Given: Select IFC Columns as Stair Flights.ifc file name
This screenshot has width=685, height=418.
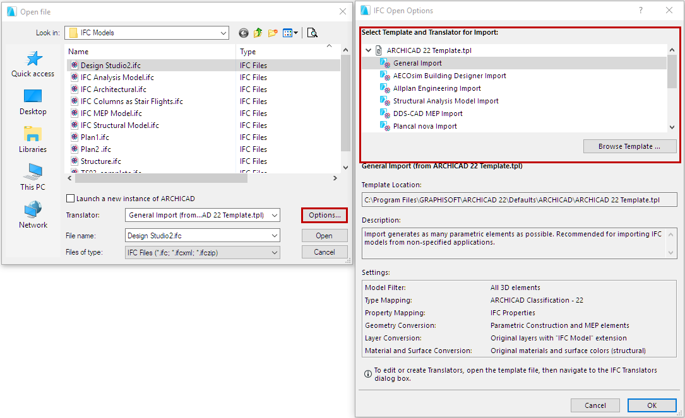Looking at the screenshot, I should [x=132, y=102].
